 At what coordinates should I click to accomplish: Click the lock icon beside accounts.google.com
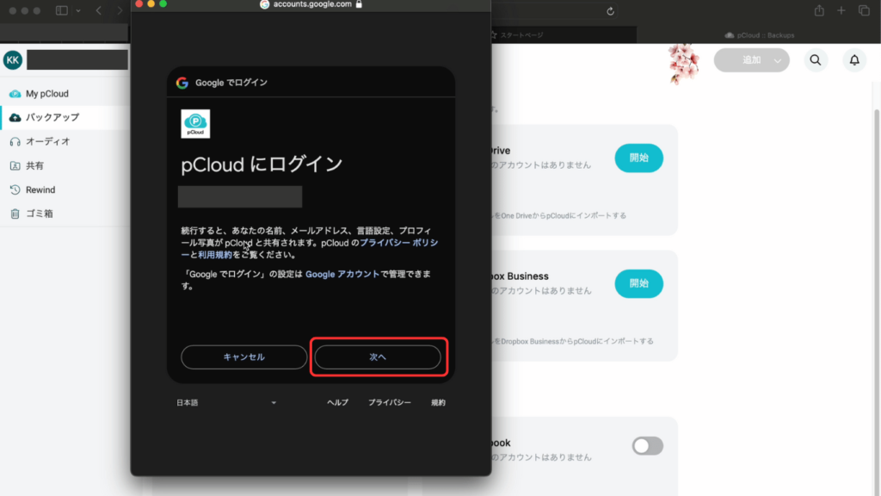(359, 4)
